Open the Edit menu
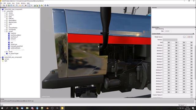The width and height of the screenshot is (196, 110). click(x=5, y=3)
